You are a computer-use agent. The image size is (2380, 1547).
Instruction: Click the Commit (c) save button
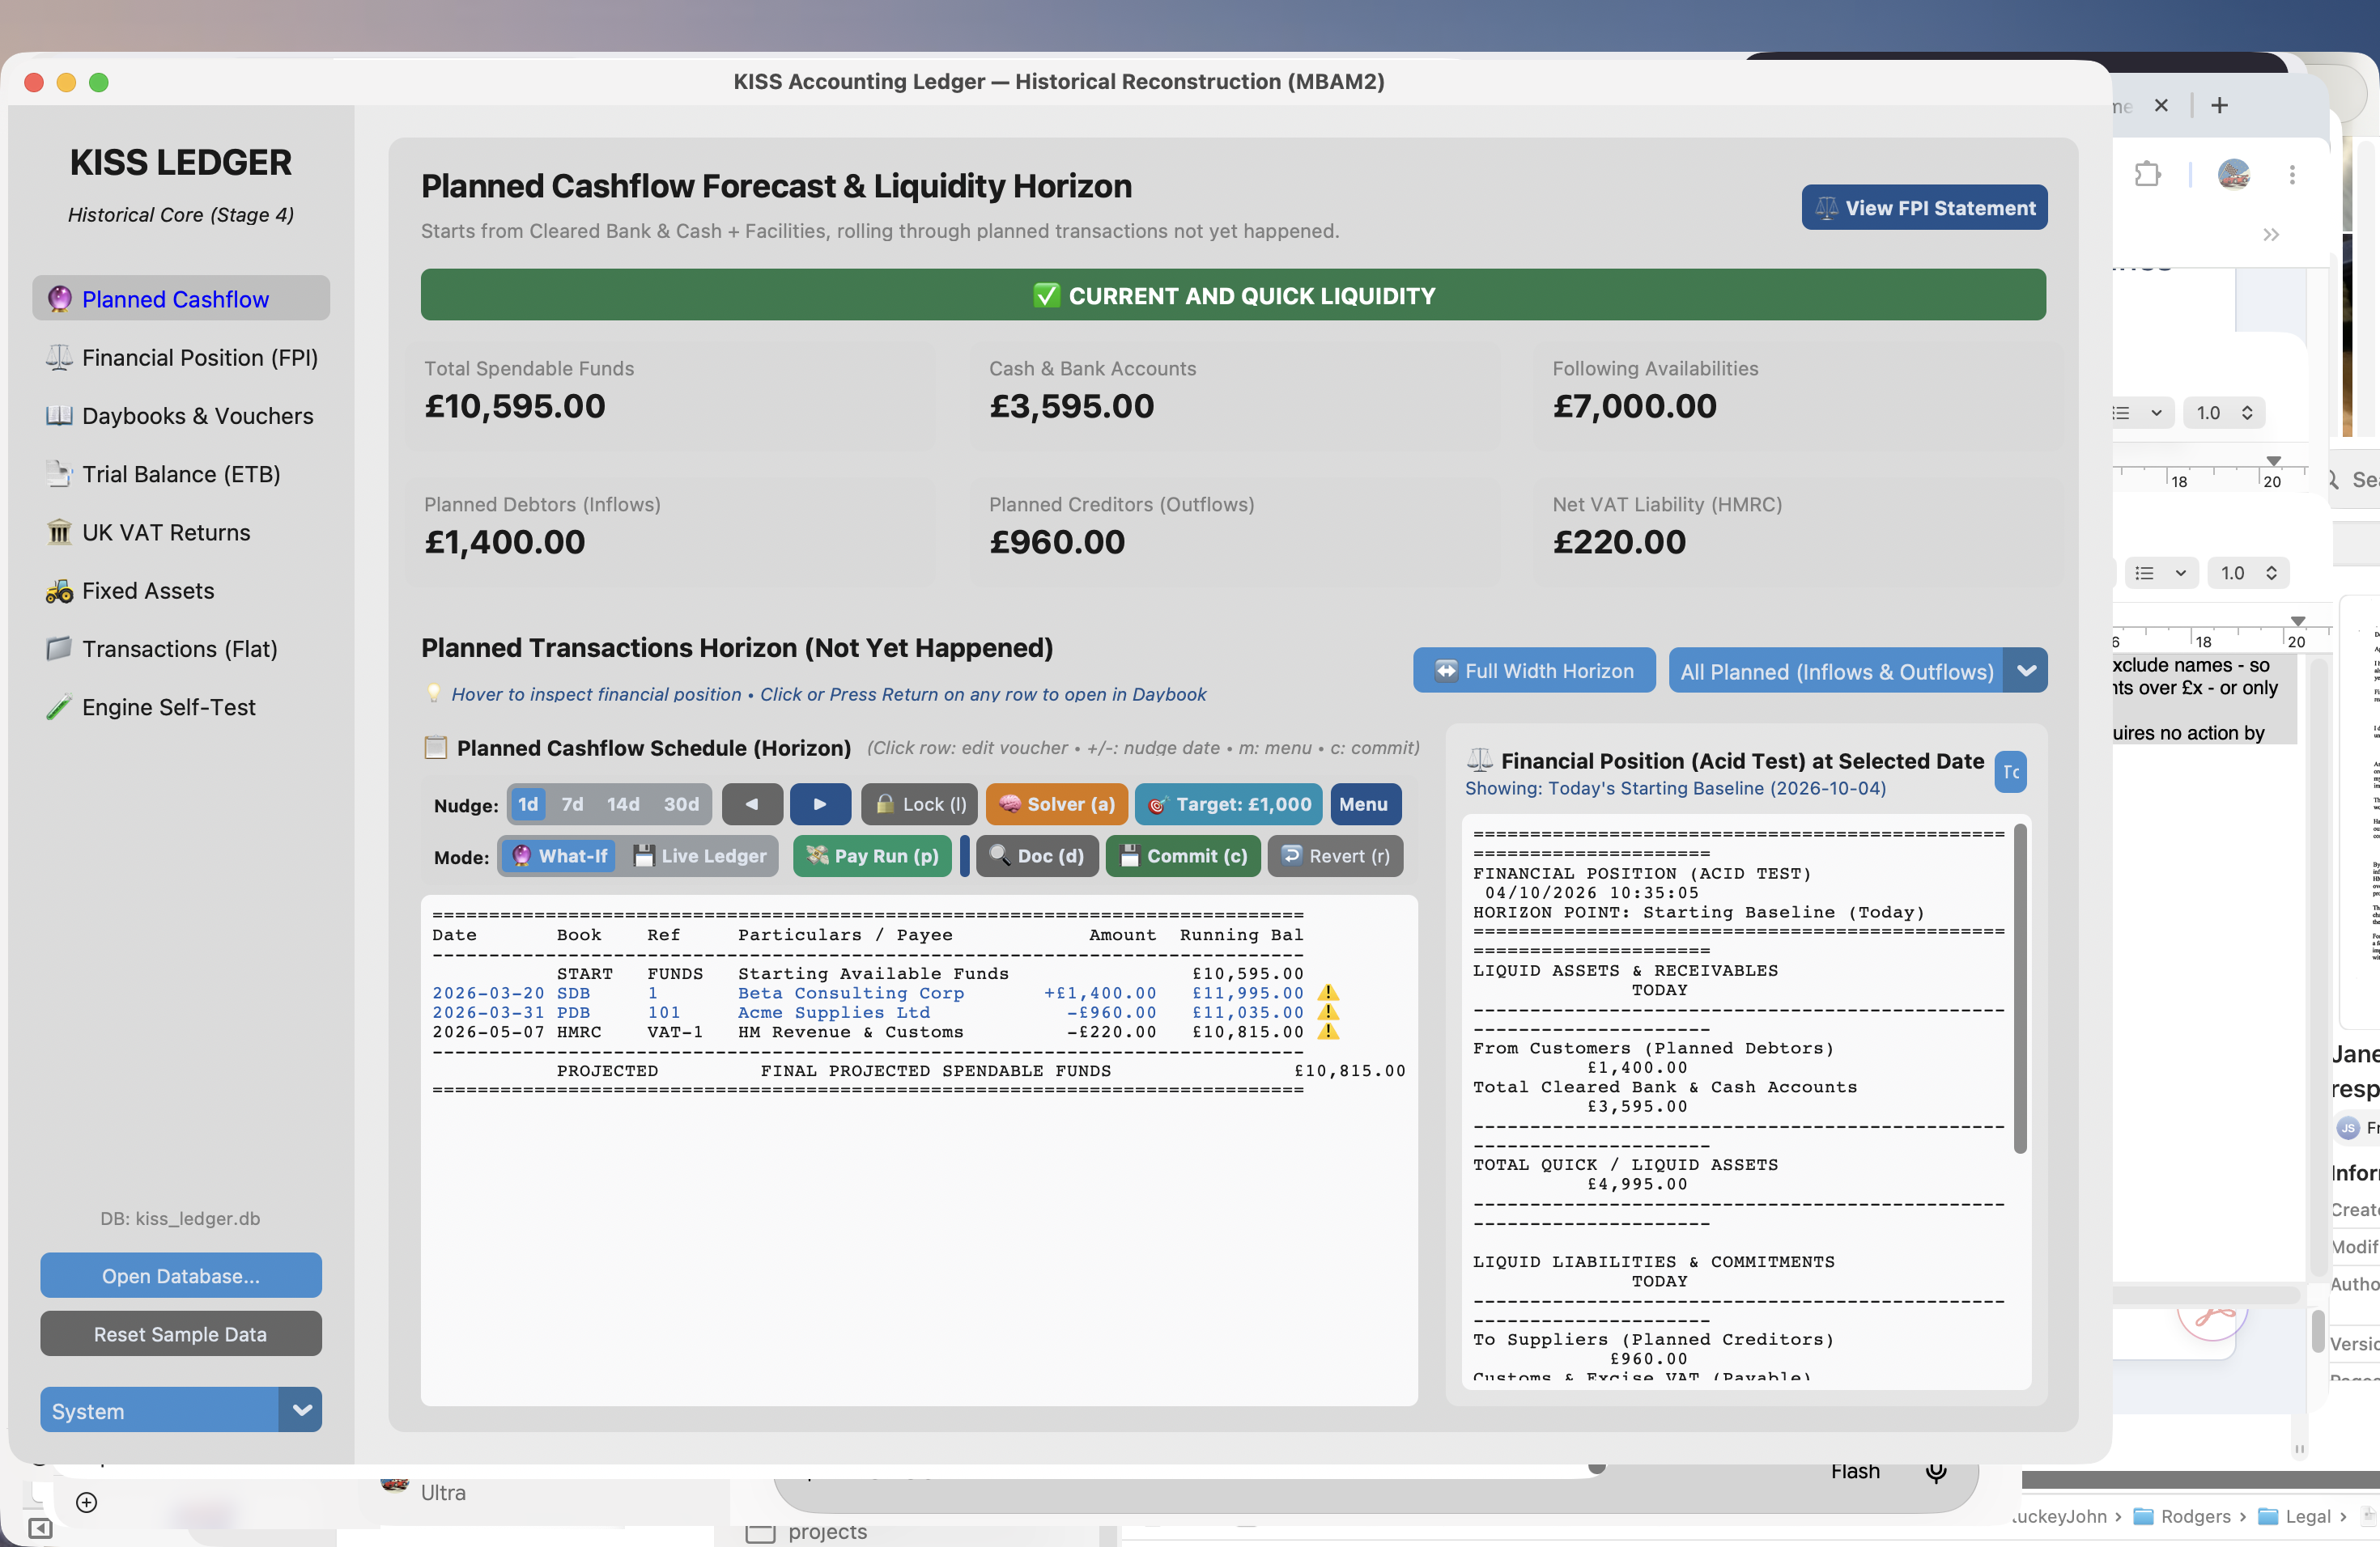[1183, 857]
